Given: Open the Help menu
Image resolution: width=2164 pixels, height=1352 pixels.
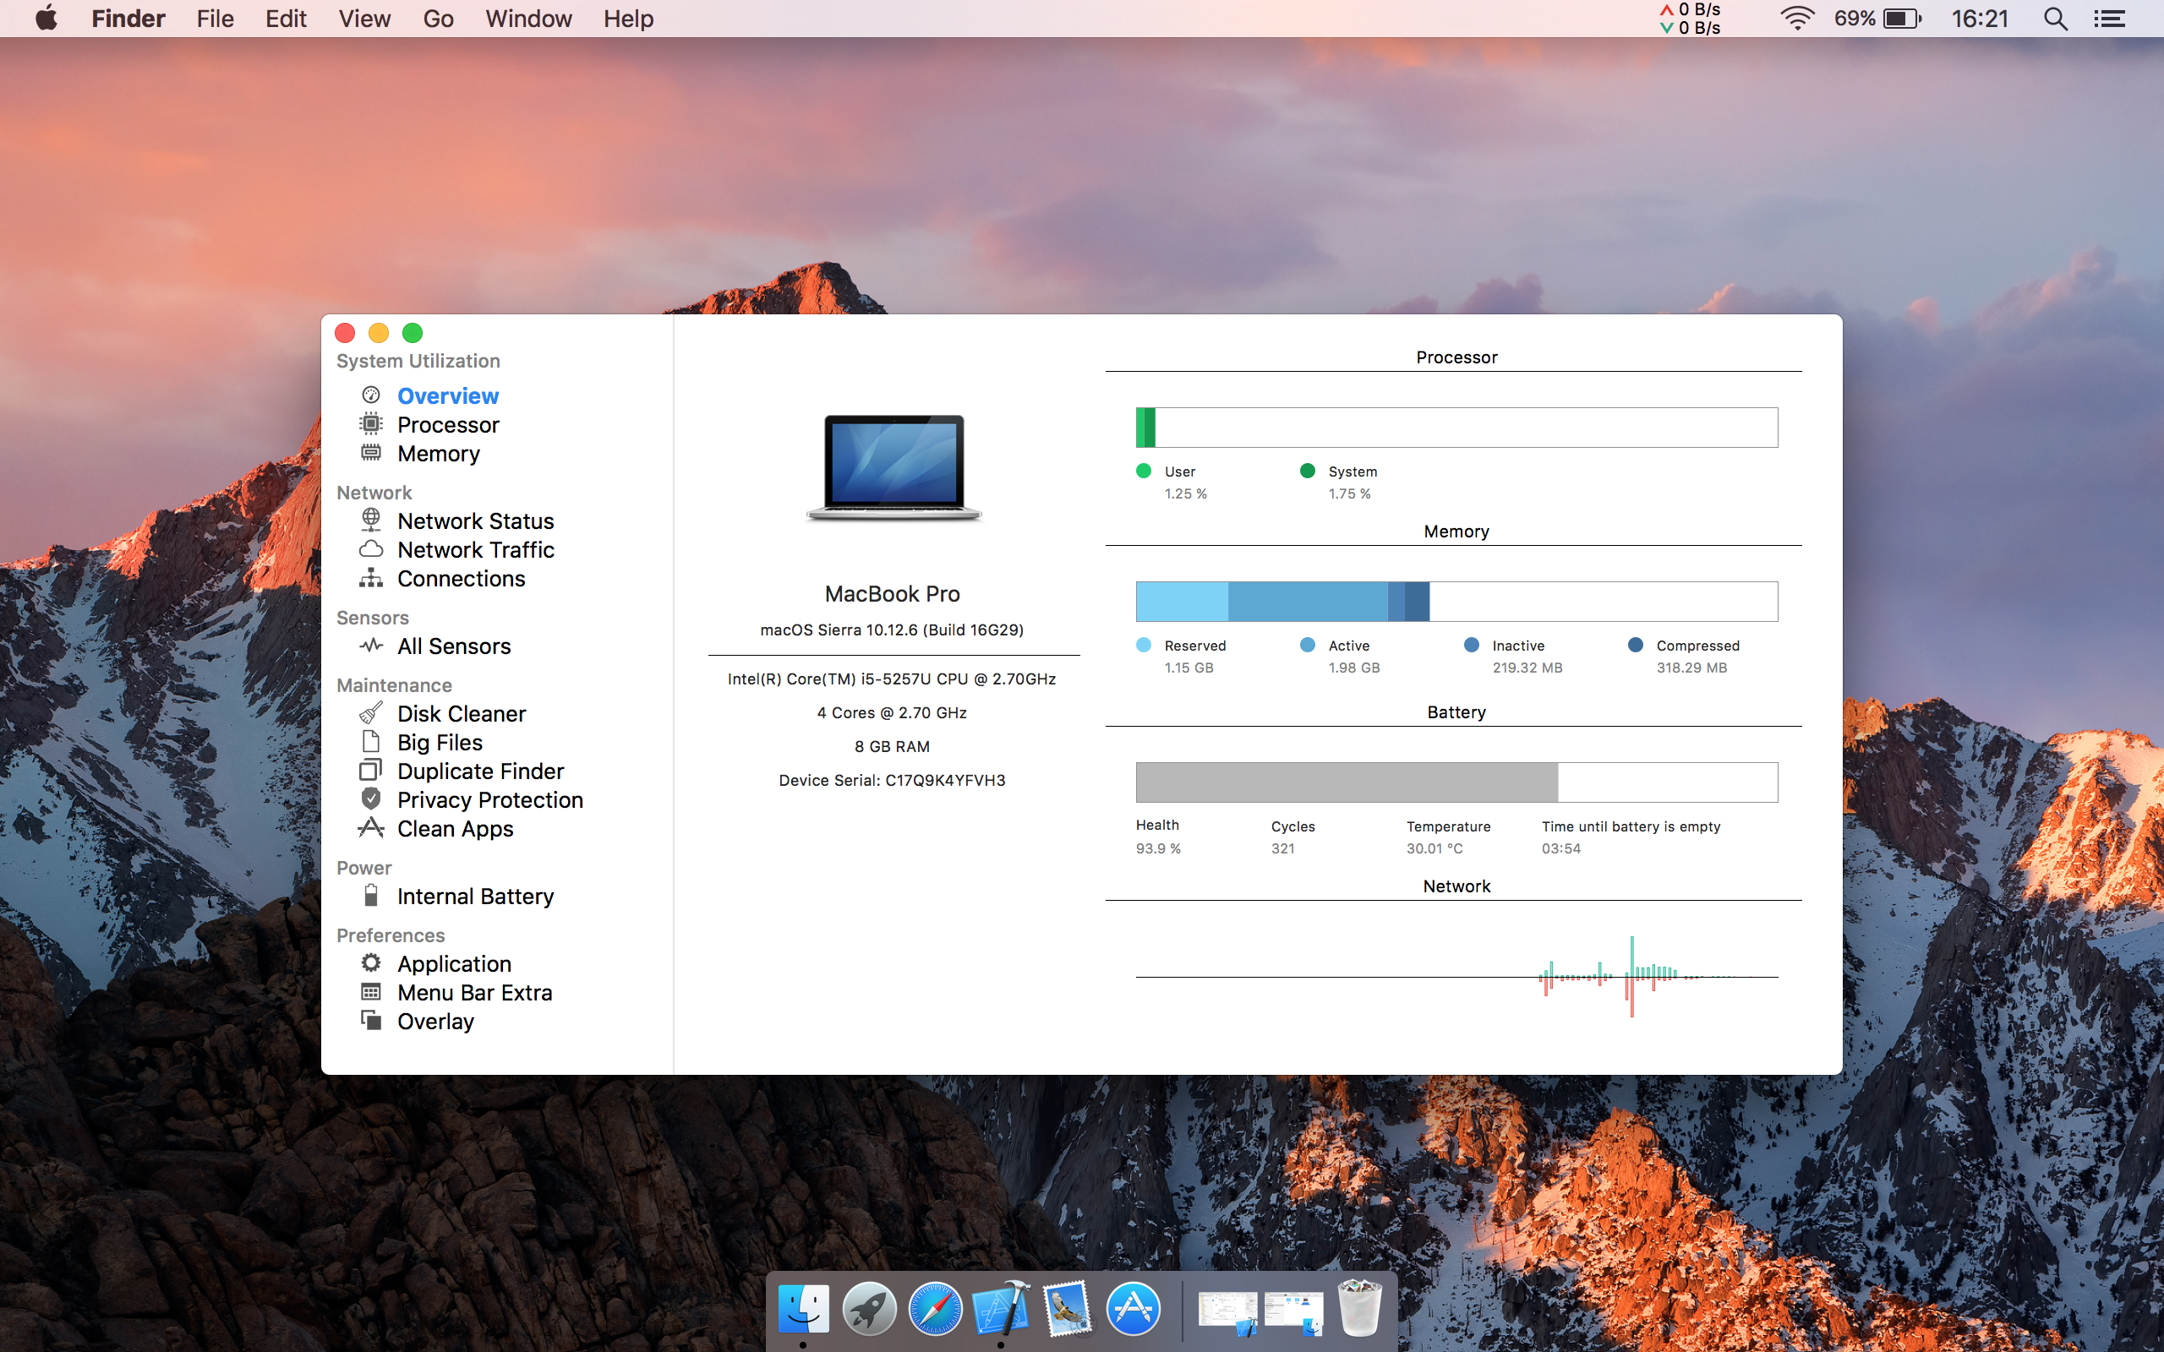Looking at the screenshot, I should (628, 19).
